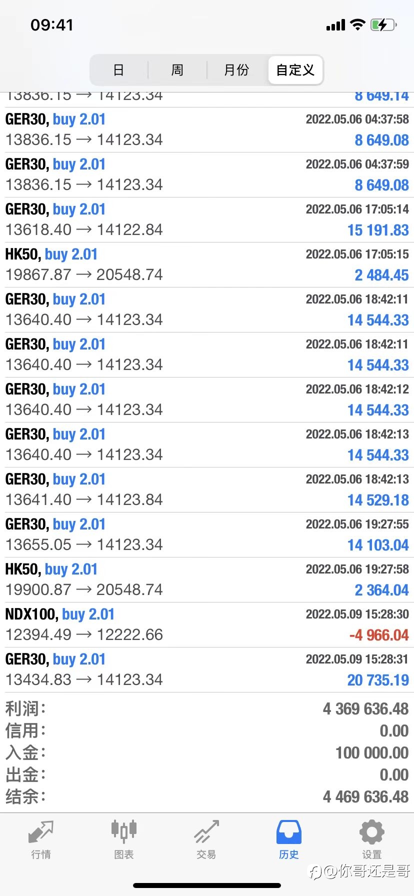Tap the battery charging status icon
The height and width of the screenshot is (896, 414).
[383, 25]
